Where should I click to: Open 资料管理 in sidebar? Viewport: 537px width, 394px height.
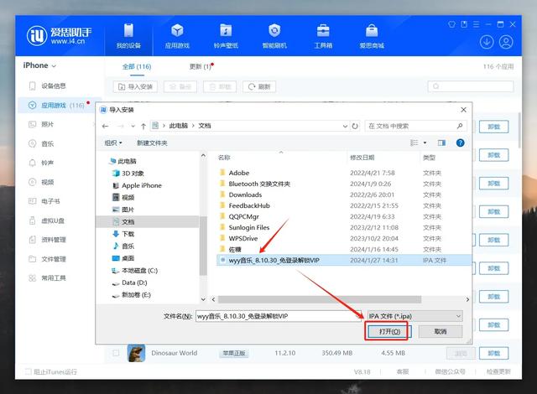click(47, 240)
